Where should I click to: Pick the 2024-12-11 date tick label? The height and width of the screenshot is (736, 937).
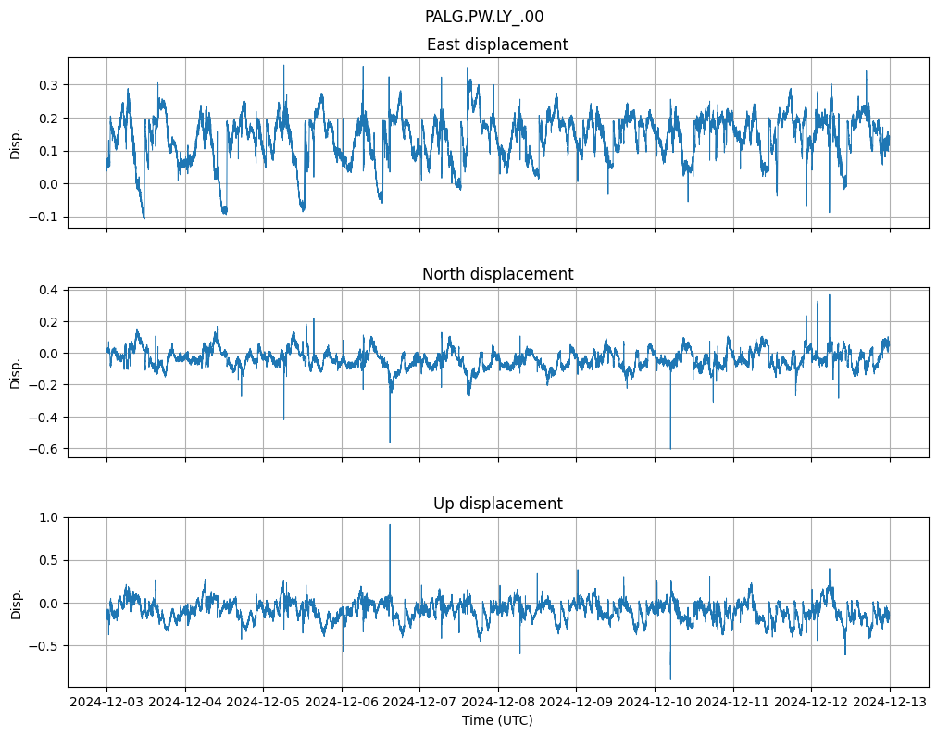(x=733, y=703)
